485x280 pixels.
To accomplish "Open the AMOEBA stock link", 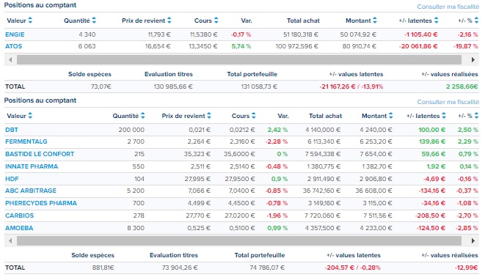I will click(19, 228).
